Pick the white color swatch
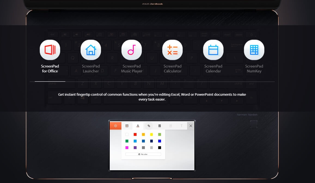The height and width of the screenshot is (183, 315). (x=127, y=134)
